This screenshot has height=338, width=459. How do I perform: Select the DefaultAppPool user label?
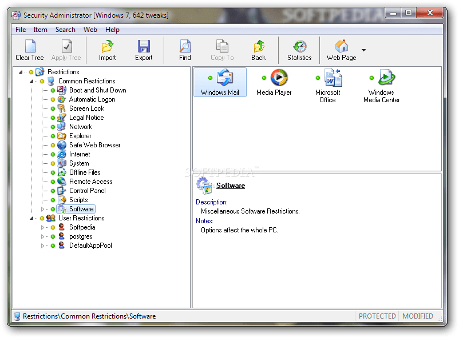[x=90, y=246]
